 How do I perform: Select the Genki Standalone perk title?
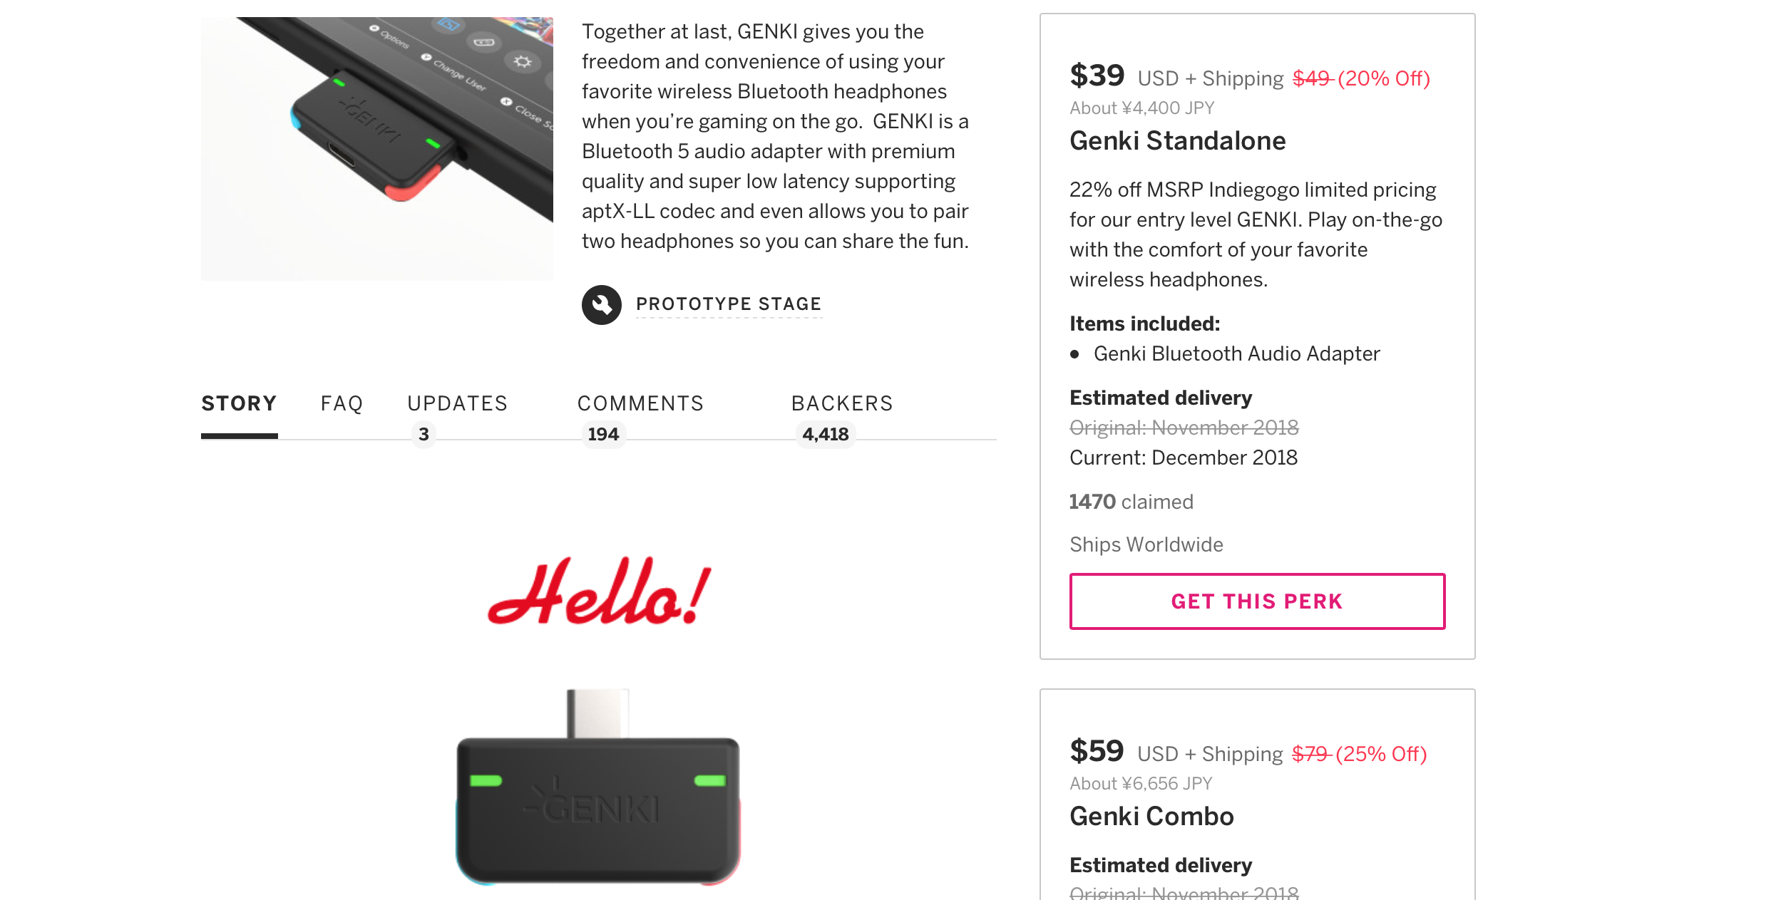1177,141
